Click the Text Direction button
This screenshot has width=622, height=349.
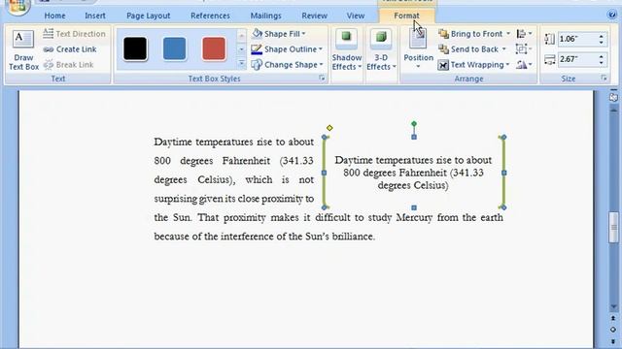[x=74, y=34]
